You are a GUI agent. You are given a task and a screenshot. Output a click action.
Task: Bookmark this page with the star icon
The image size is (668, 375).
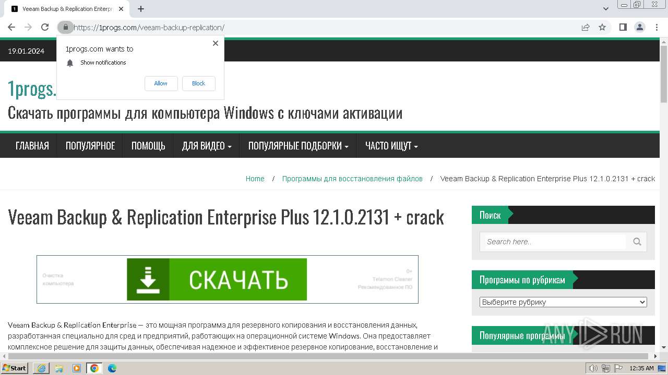[x=602, y=27]
